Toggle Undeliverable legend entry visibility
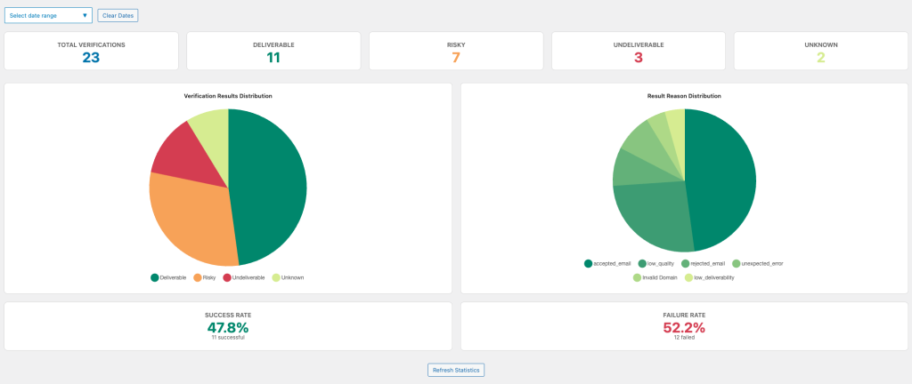Screen dimensions: 912x384 tap(244, 277)
